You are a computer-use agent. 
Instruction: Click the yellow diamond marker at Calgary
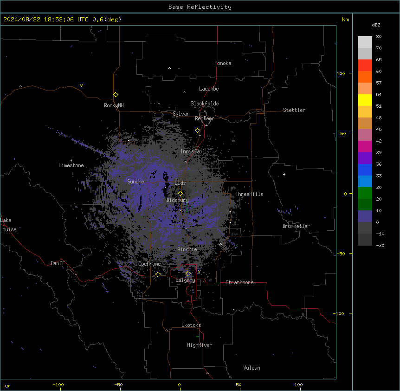coord(188,274)
